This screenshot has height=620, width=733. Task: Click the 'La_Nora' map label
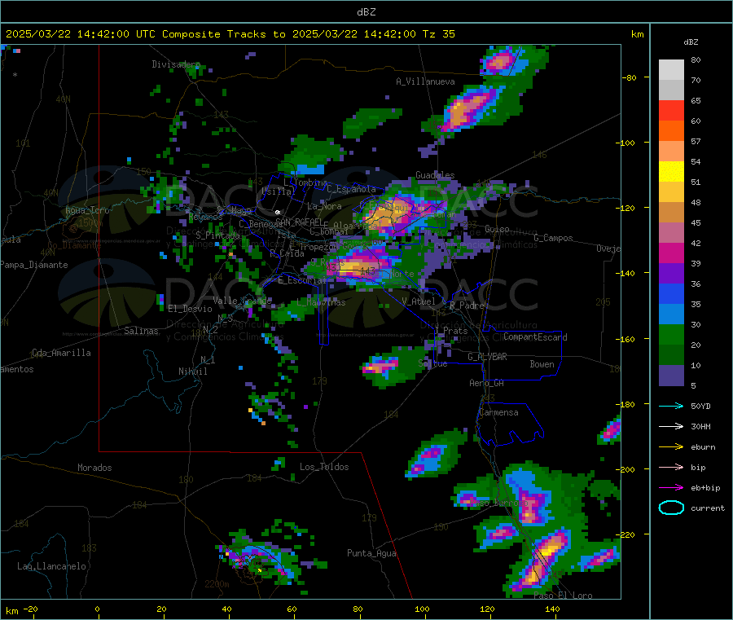pos(324,206)
